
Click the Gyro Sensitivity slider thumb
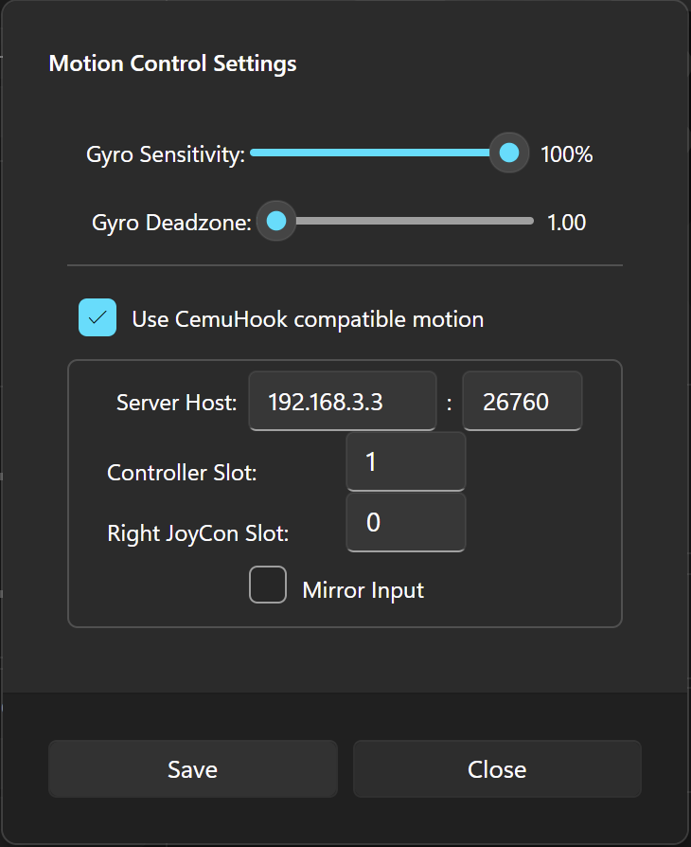point(509,153)
